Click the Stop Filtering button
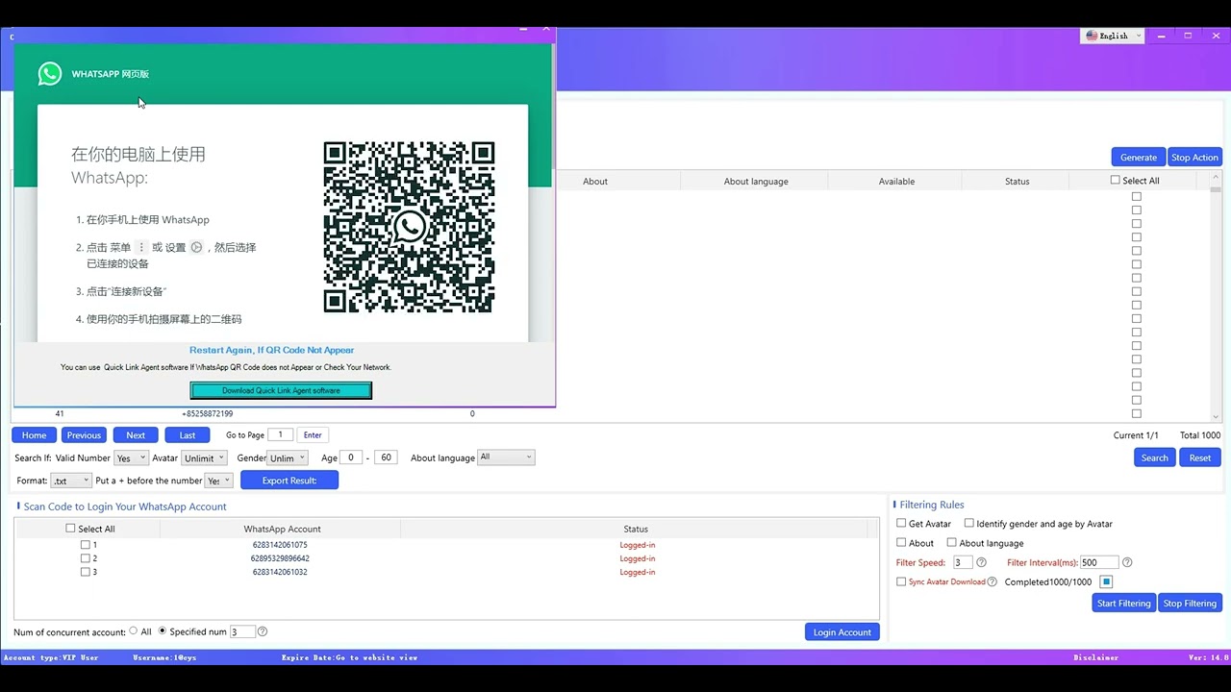Viewport: 1231px width, 692px height. point(1190,603)
